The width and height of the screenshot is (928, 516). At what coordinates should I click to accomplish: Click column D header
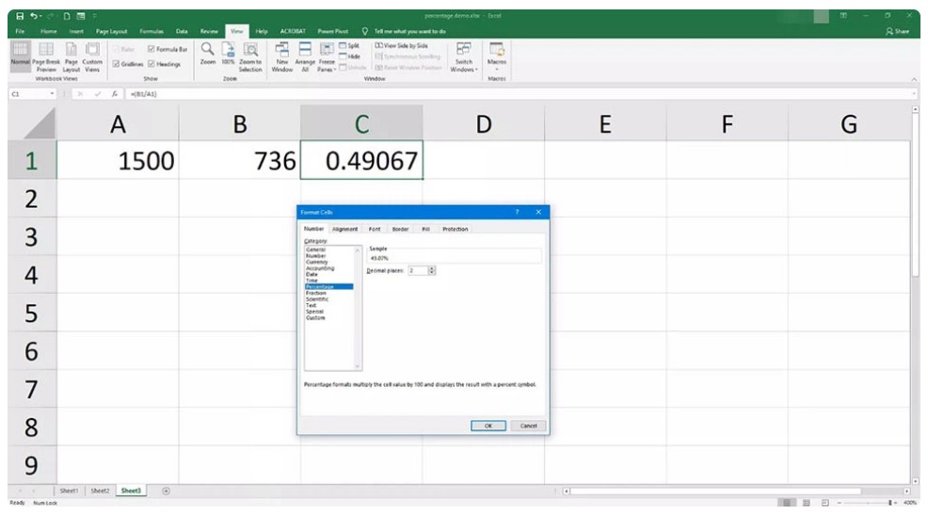click(484, 123)
